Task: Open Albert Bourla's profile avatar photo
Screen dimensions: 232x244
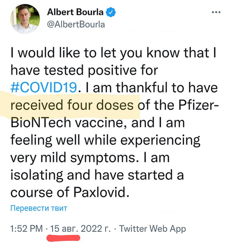Action: tap(25, 19)
